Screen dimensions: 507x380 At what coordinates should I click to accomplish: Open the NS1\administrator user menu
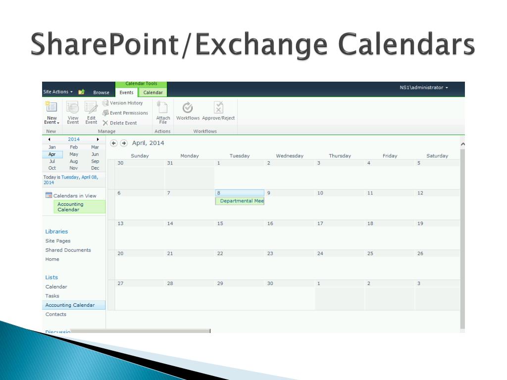point(424,87)
